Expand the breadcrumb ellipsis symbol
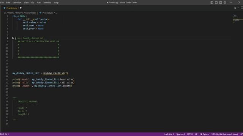 click(x=57, y=13)
